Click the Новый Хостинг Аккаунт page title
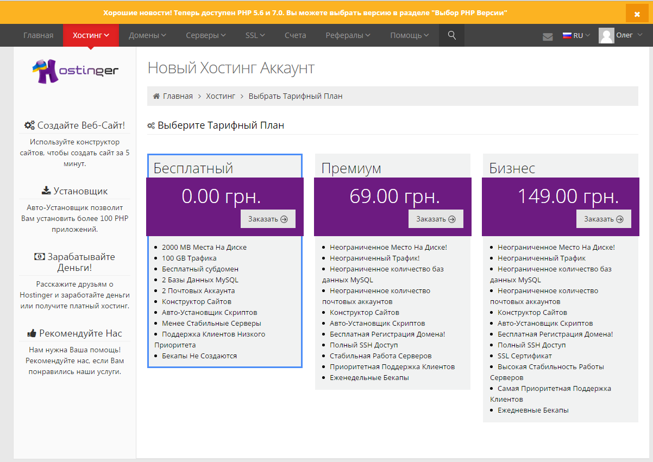The image size is (653, 462). click(231, 68)
